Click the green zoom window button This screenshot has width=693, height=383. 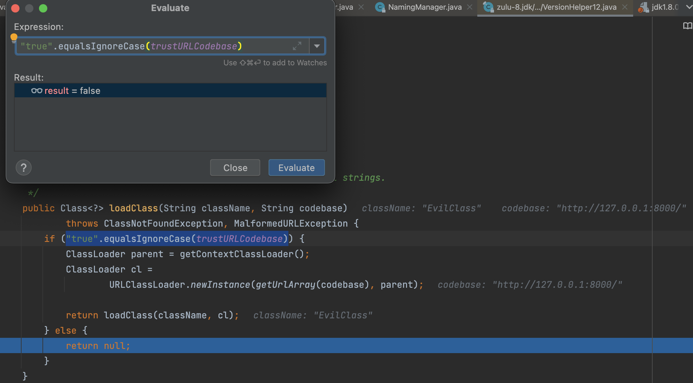coord(43,8)
